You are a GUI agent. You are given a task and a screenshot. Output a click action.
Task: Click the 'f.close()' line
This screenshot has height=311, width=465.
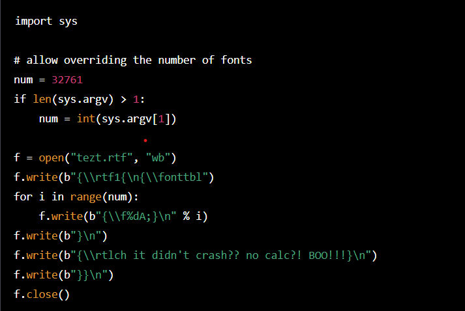[42, 295]
